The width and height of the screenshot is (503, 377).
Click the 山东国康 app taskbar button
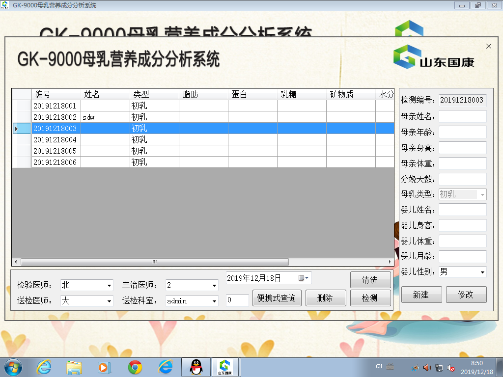tap(224, 367)
